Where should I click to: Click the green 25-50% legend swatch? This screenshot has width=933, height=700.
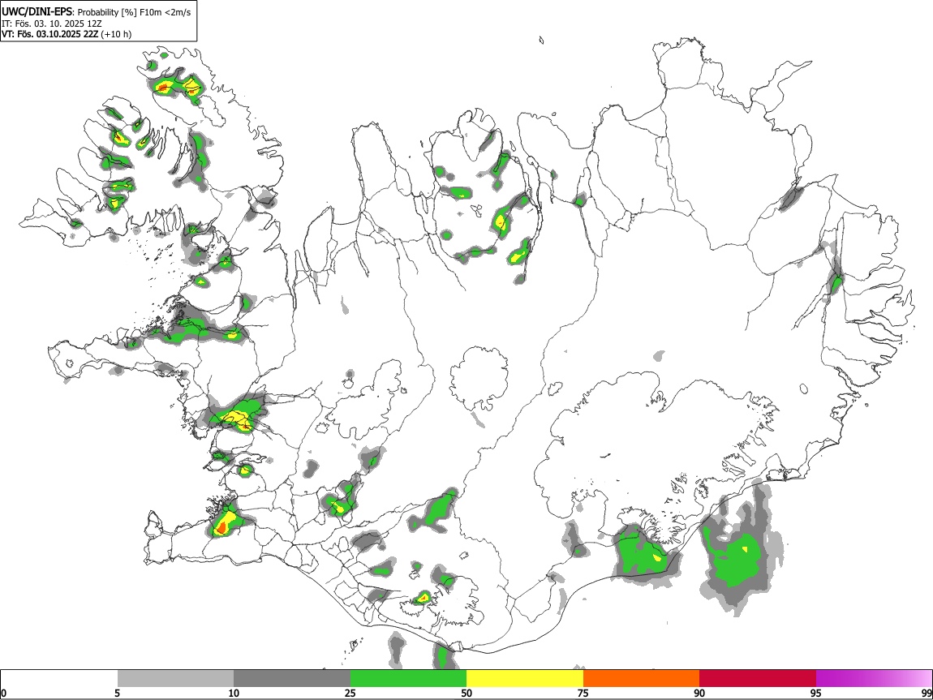pos(408,678)
